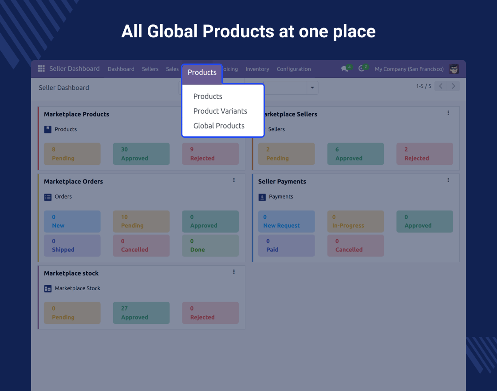
Task: Click the search input field
Action: tap(285, 88)
